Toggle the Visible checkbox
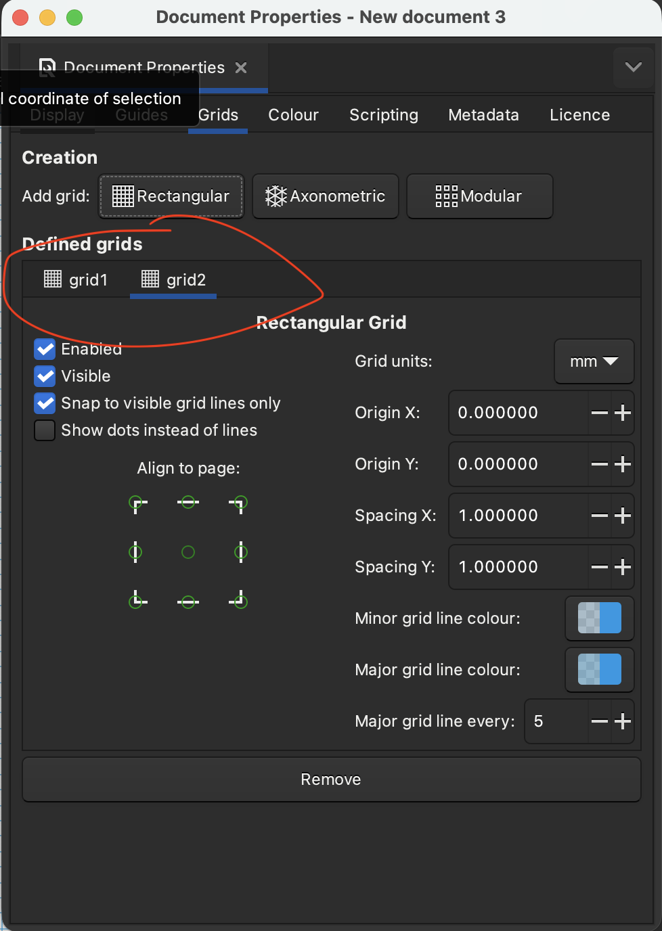The height and width of the screenshot is (931, 662). pos(45,376)
